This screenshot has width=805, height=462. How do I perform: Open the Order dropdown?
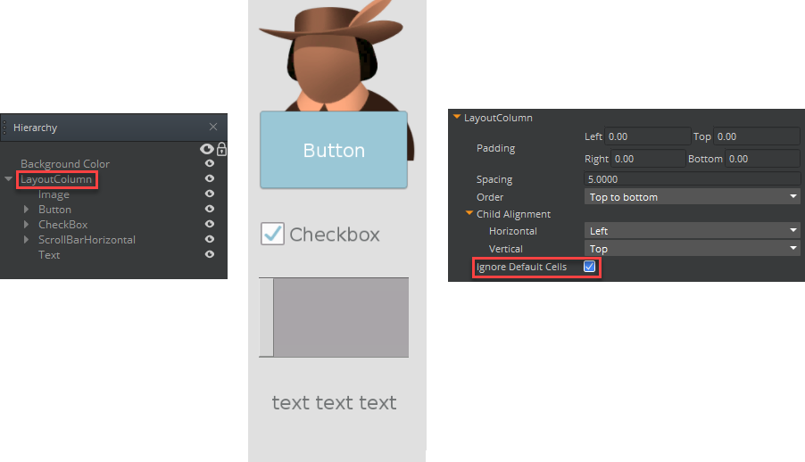coord(692,197)
